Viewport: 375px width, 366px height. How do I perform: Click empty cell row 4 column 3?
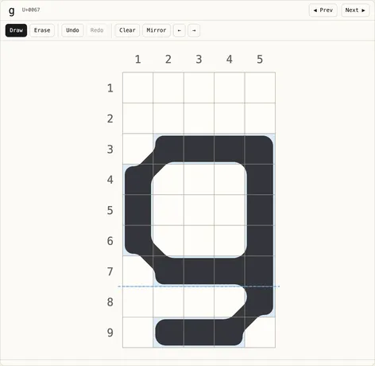click(199, 179)
